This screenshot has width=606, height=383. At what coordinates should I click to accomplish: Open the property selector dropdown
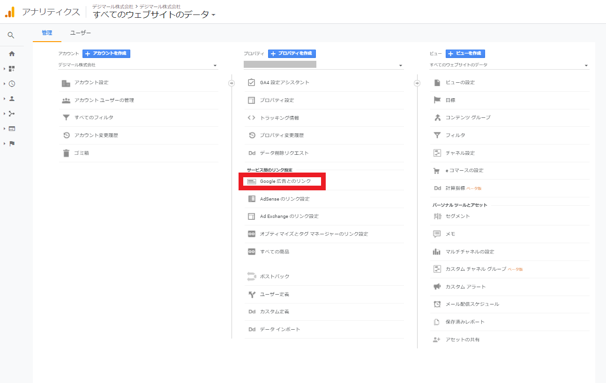324,65
